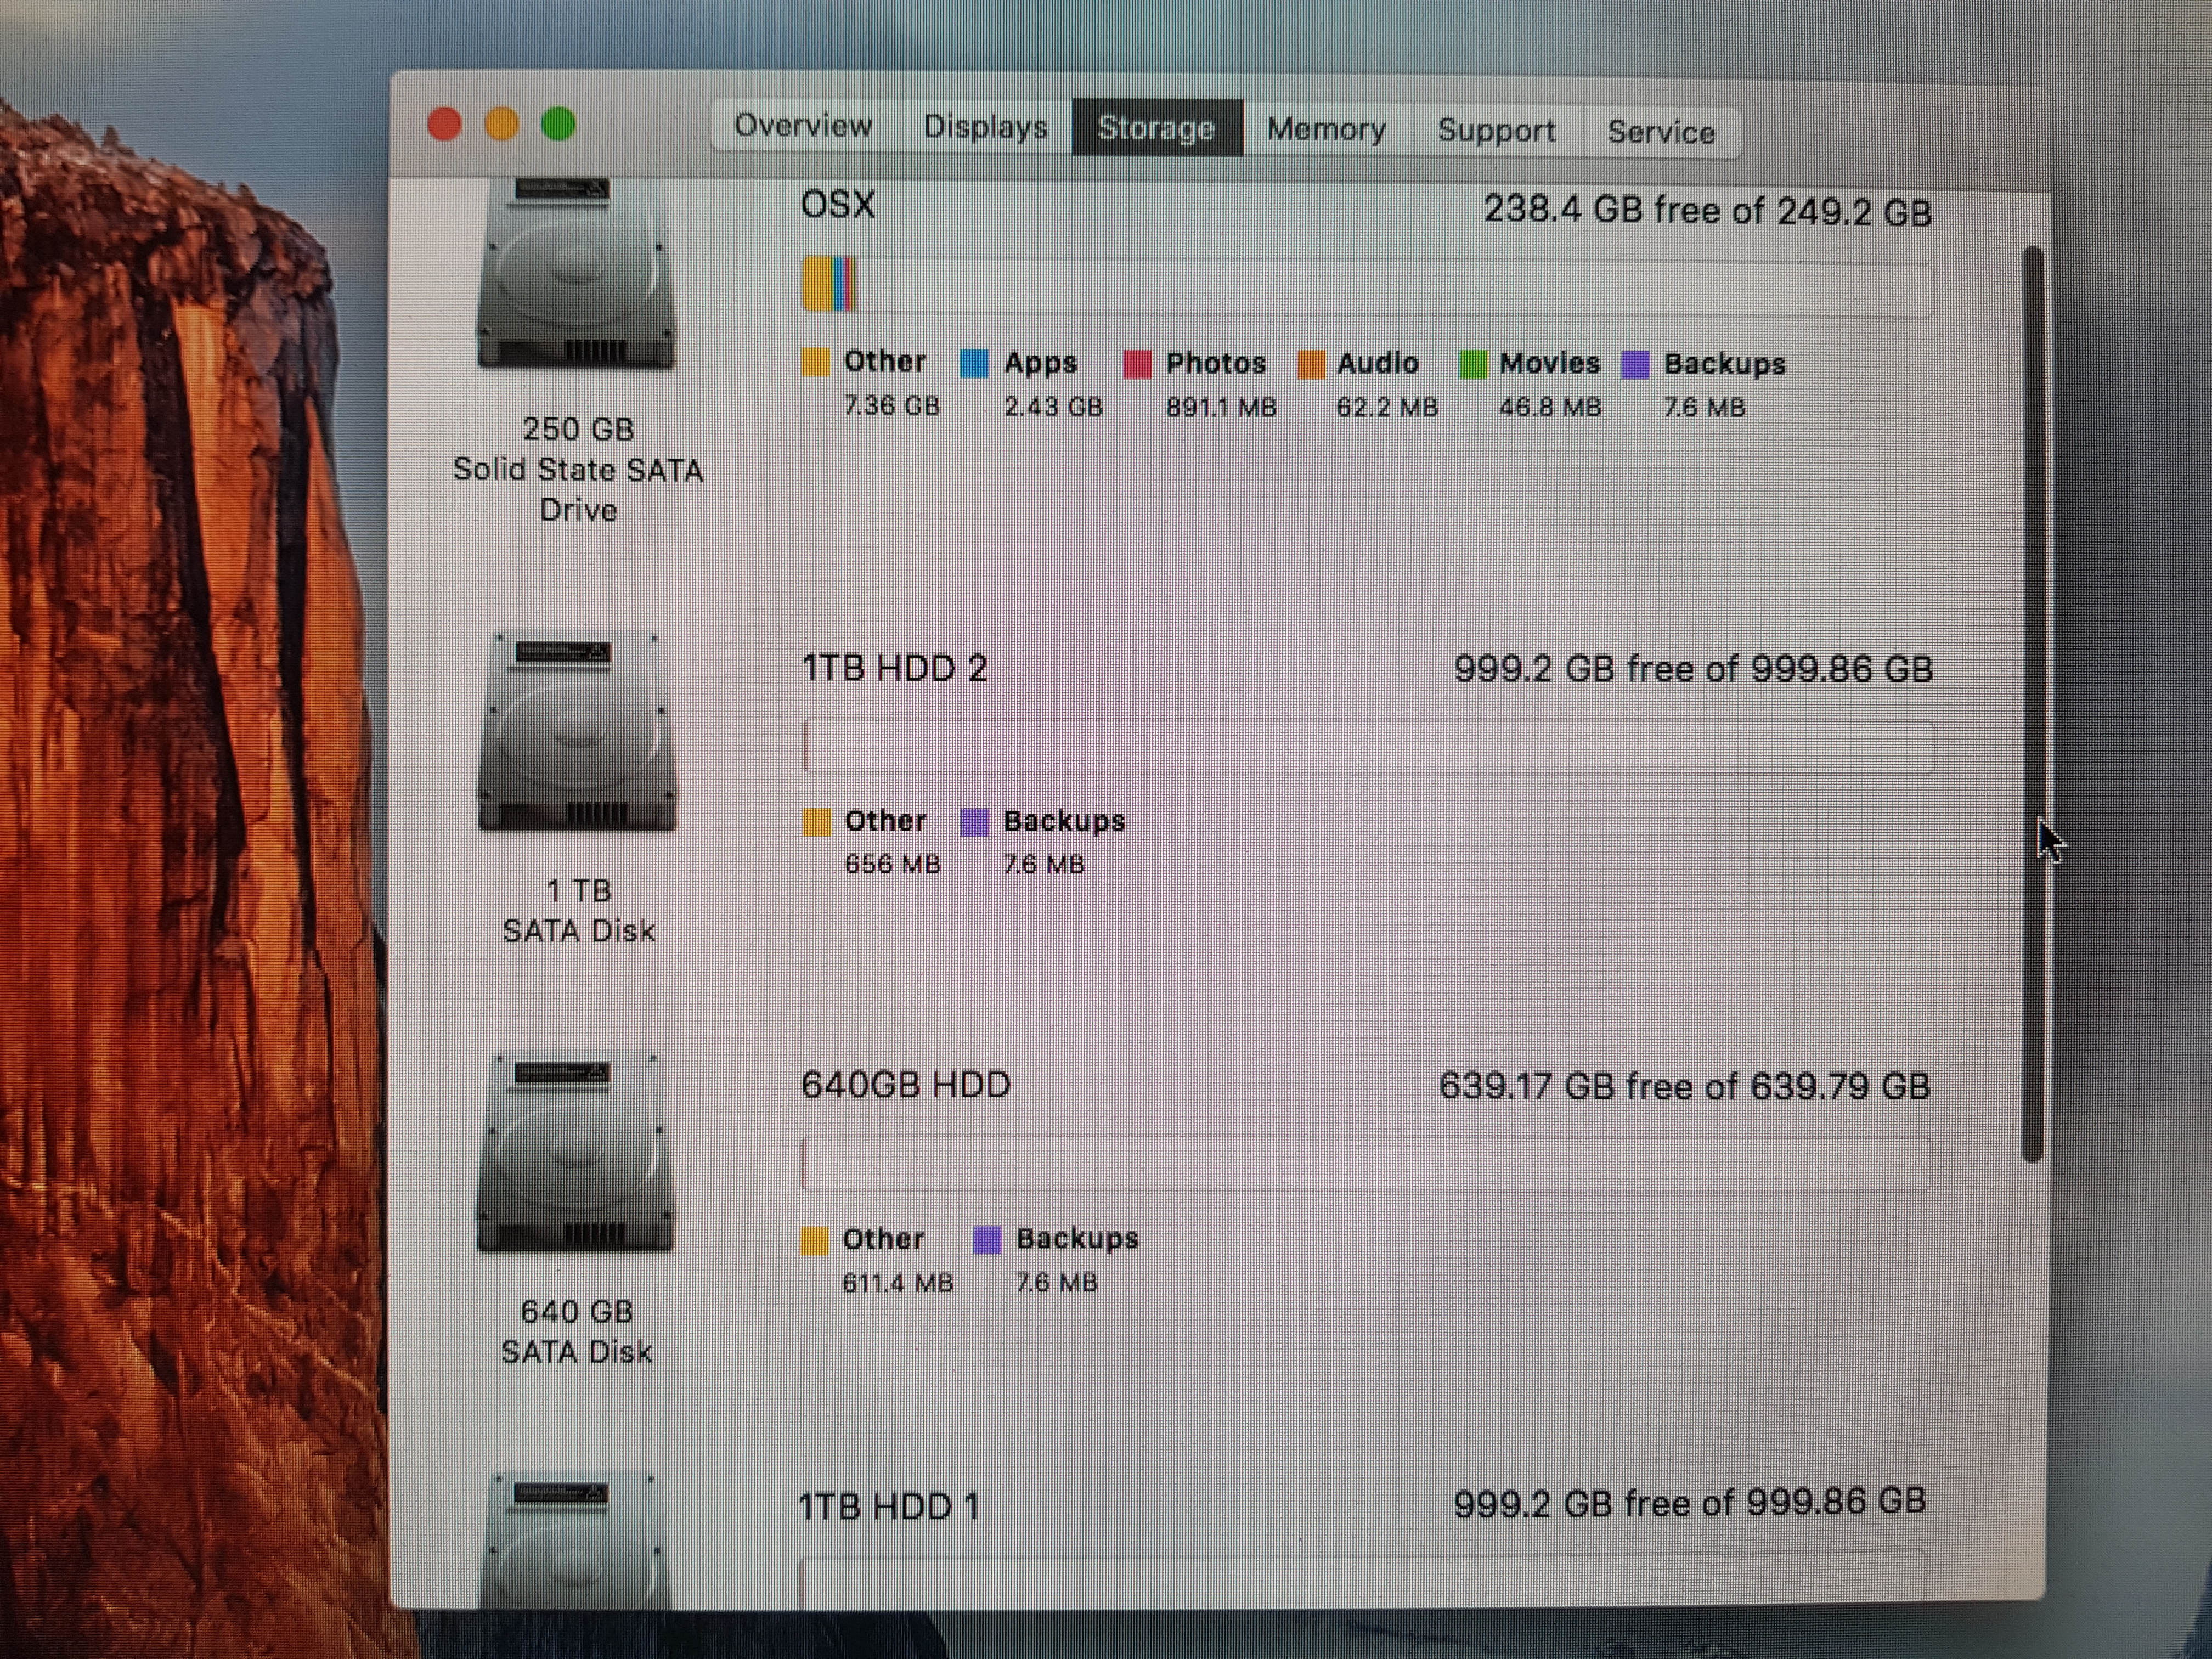
Task: Click the orange Audio color swatch
Action: (x=1311, y=365)
